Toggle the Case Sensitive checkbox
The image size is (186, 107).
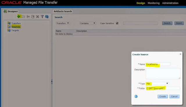click(x=117, y=23)
